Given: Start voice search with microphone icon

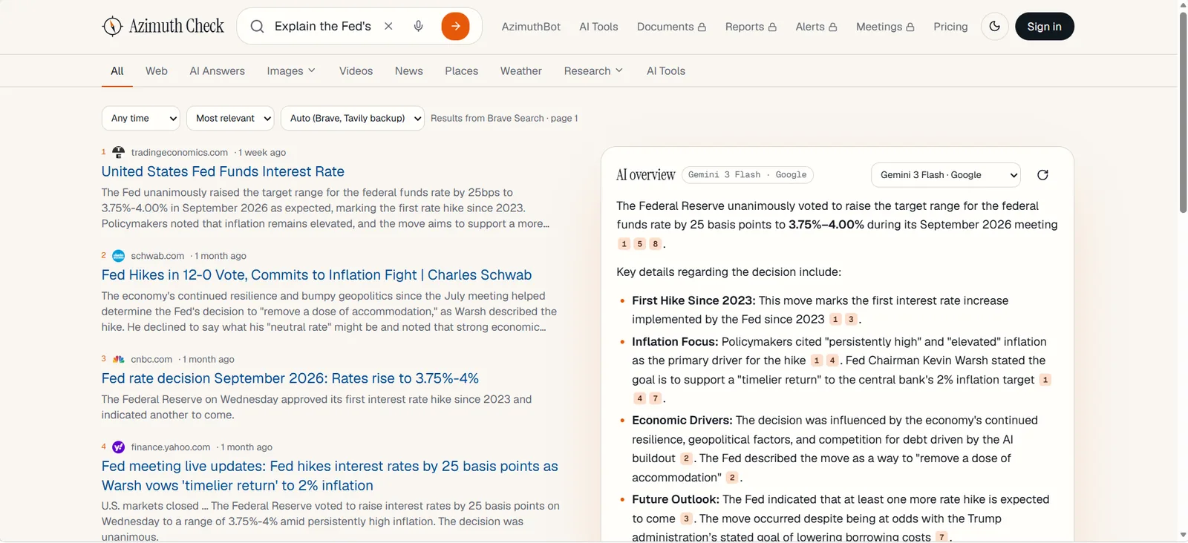Looking at the screenshot, I should point(419,26).
